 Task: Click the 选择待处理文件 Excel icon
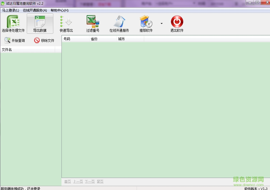tap(13, 22)
